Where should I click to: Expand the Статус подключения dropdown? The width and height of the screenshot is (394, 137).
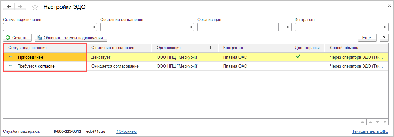[x=87, y=27]
